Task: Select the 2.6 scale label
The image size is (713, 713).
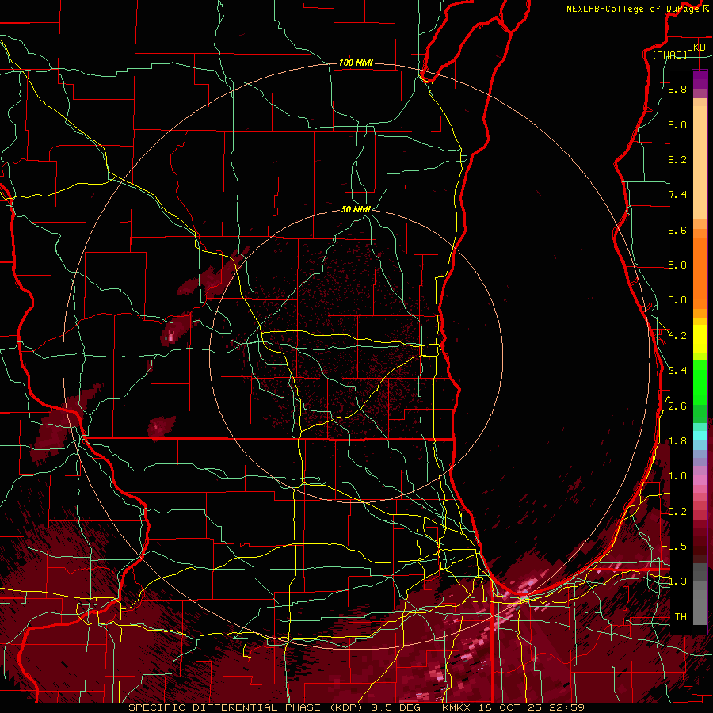Action: coord(677,406)
